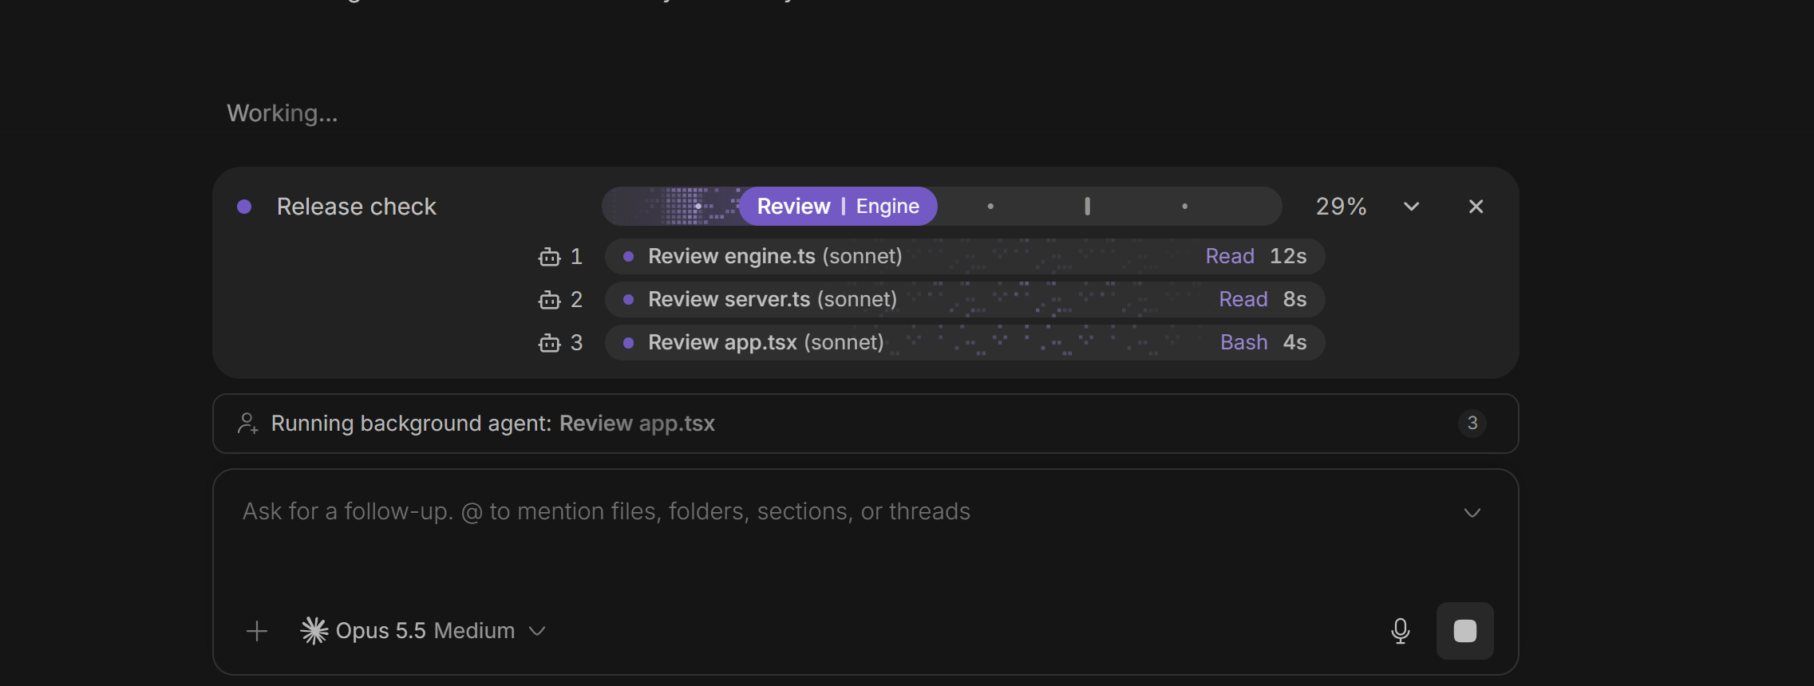This screenshot has height=686, width=1814.
Task: Click the 29% progress value
Action: point(1341,207)
